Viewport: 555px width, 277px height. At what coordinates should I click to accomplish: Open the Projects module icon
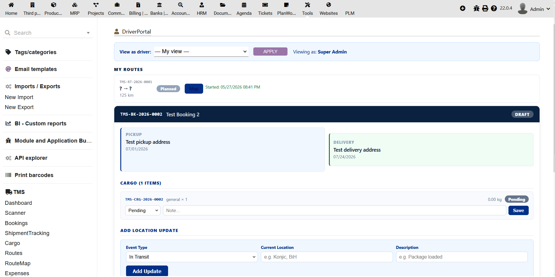(96, 5)
